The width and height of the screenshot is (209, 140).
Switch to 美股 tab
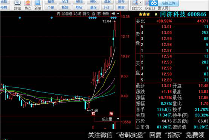(x=121, y=8)
